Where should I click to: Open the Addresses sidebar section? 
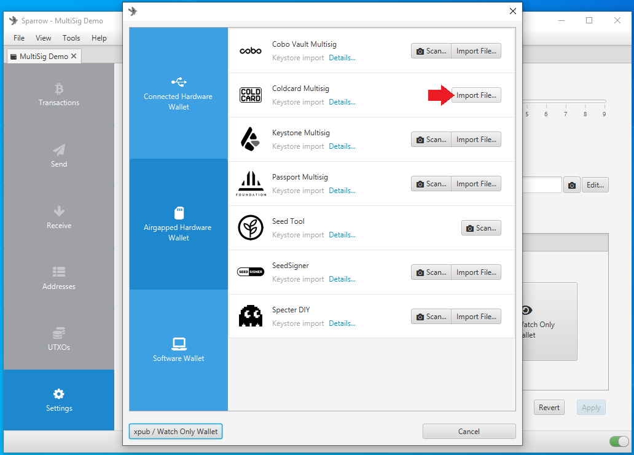59,278
